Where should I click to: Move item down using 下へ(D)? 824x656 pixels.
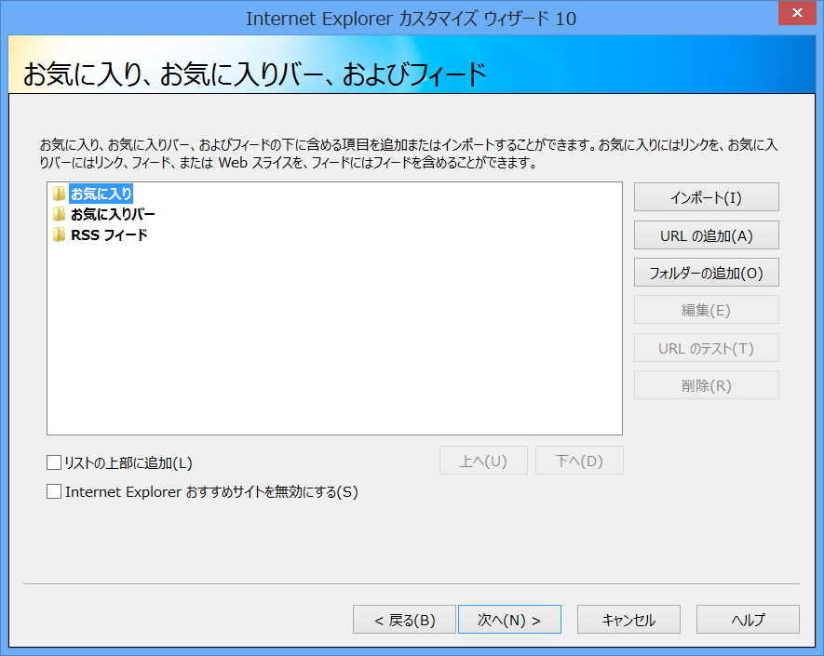(x=579, y=460)
